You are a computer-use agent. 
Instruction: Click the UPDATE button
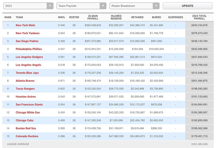pos(188,6)
